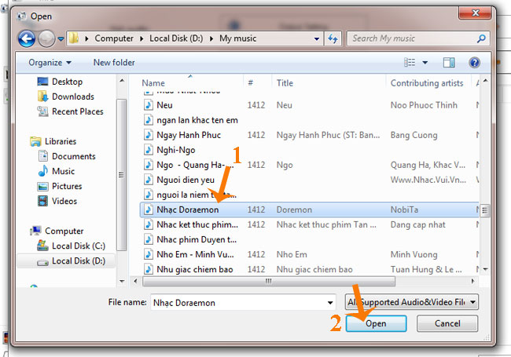Click navigation pane scrollbar down arrow
The width and height of the screenshot is (511, 357).
122,281
